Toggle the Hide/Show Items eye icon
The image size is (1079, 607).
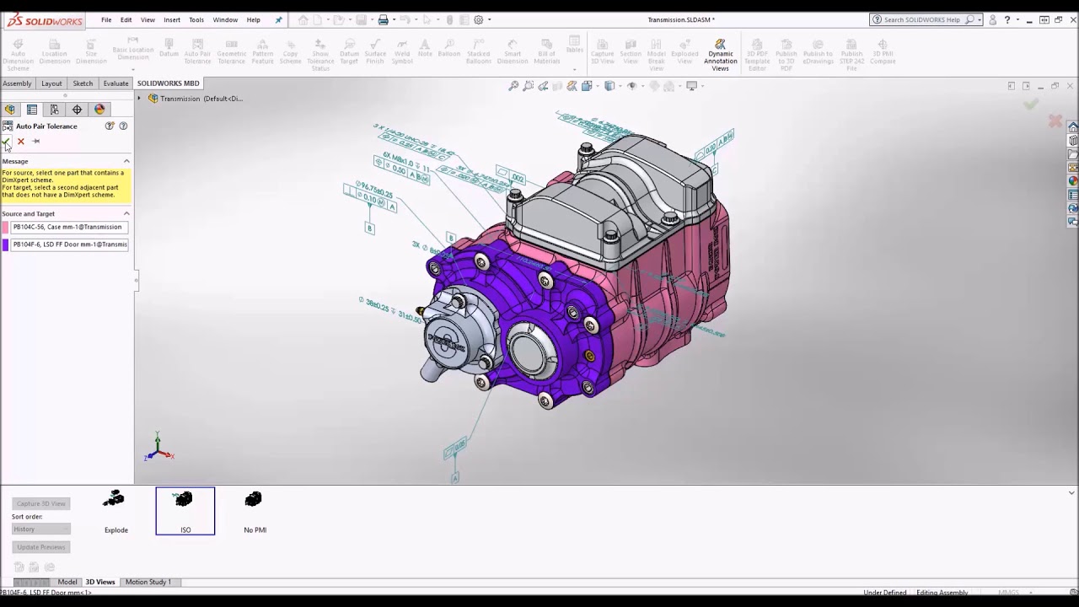click(631, 85)
